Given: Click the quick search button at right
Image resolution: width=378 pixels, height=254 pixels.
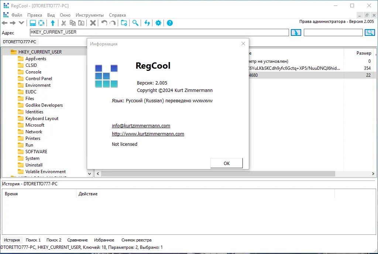Looking at the screenshot, I should [x=370, y=32].
